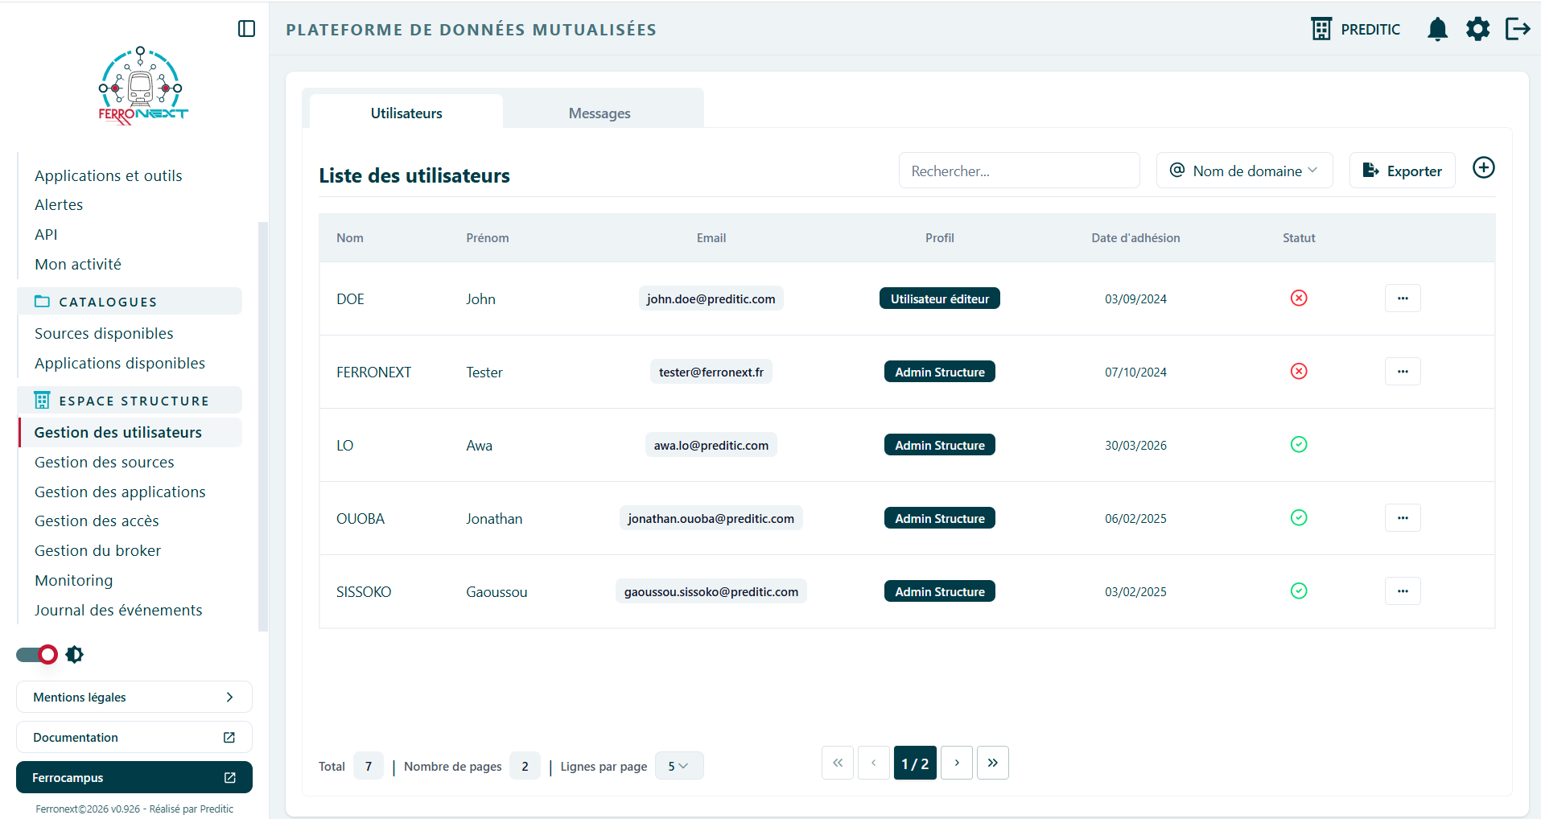The height and width of the screenshot is (819, 1541).
Task: Click the Ferronext logo
Action: pyautogui.click(x=142, y=85)
